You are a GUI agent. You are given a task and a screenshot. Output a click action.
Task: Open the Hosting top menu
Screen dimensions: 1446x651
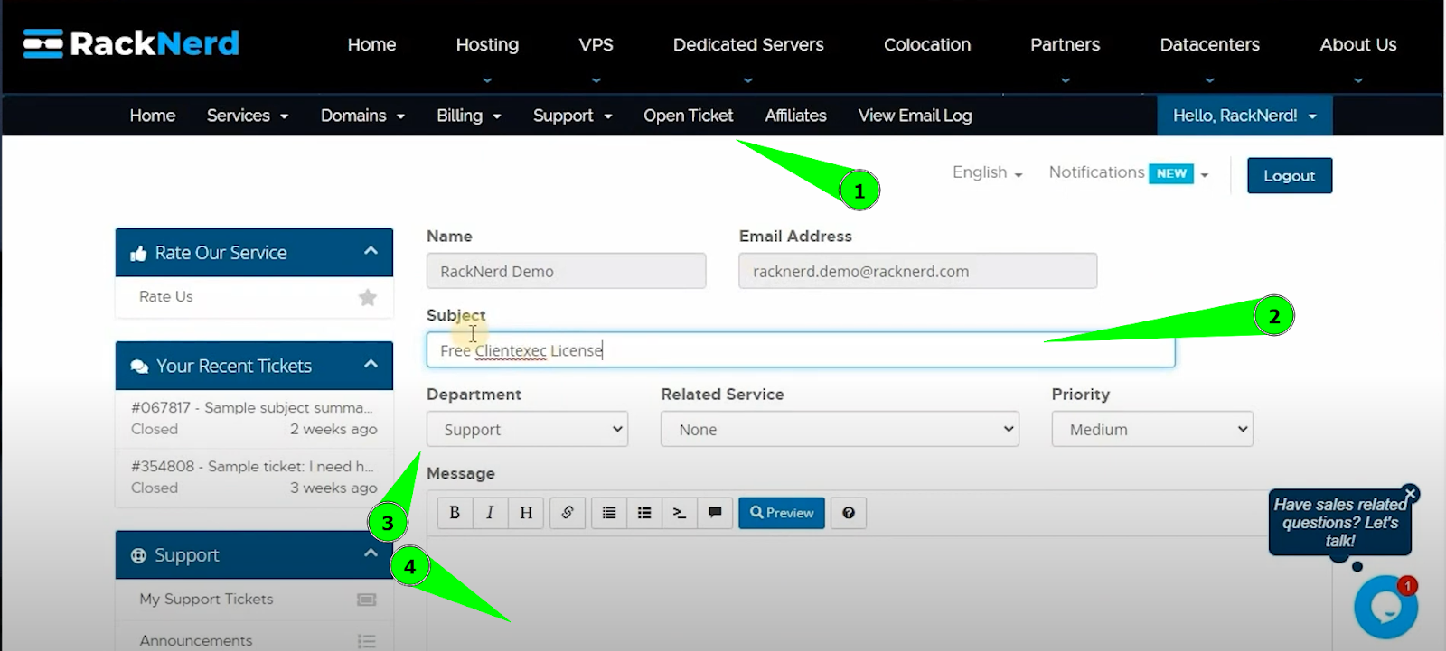tap(487, 45)
